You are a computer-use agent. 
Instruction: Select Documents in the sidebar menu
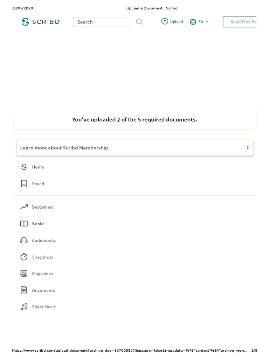click(43, 290)
